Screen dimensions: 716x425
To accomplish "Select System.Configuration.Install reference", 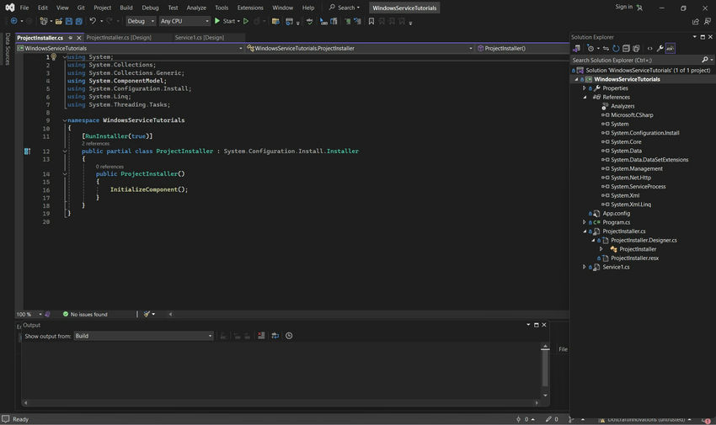I will pyautogui.click(x=644, y=133).
